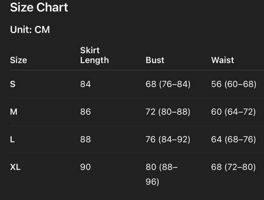This screenshot has width=264, height=200.
Task: Select bust value 72 (80–88)
Action: (168, 112)
